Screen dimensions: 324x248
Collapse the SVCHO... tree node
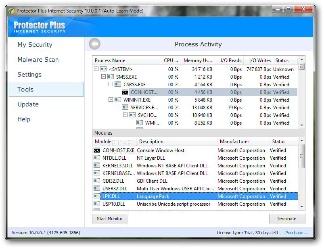tap(125, 115)
